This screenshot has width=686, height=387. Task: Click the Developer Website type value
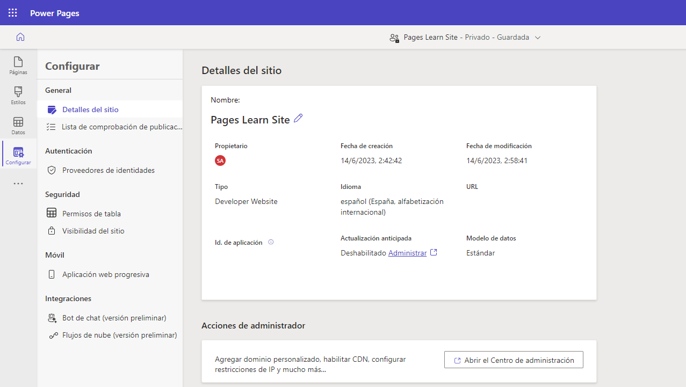coord(246,201)
